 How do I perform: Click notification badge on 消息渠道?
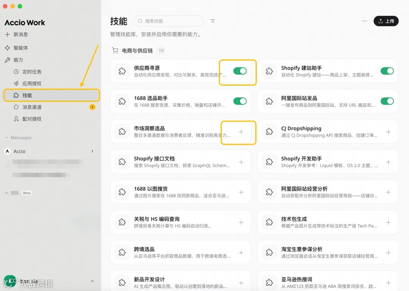(x=92, y=107)
